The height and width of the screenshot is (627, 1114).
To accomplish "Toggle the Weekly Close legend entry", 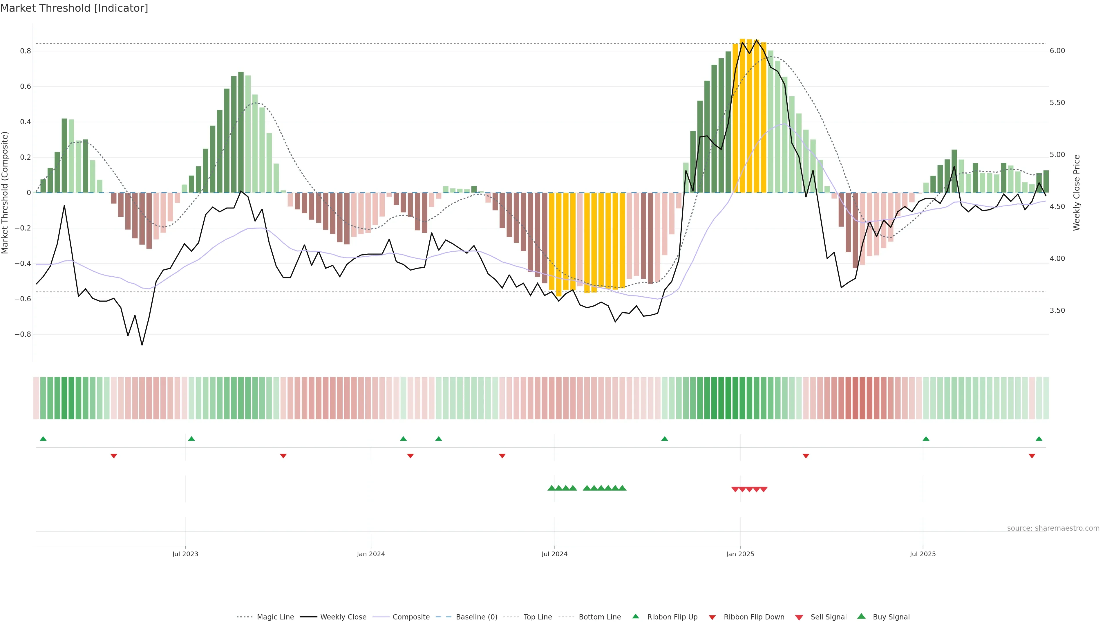I will pyautogui.click(x=343, y=617).
